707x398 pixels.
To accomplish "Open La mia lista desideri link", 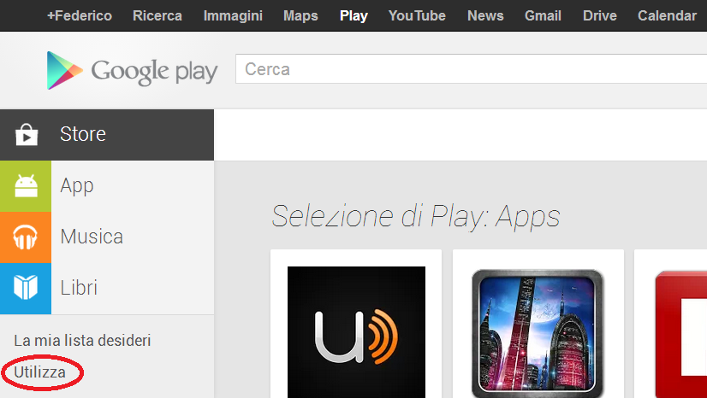I will point(82,341).
